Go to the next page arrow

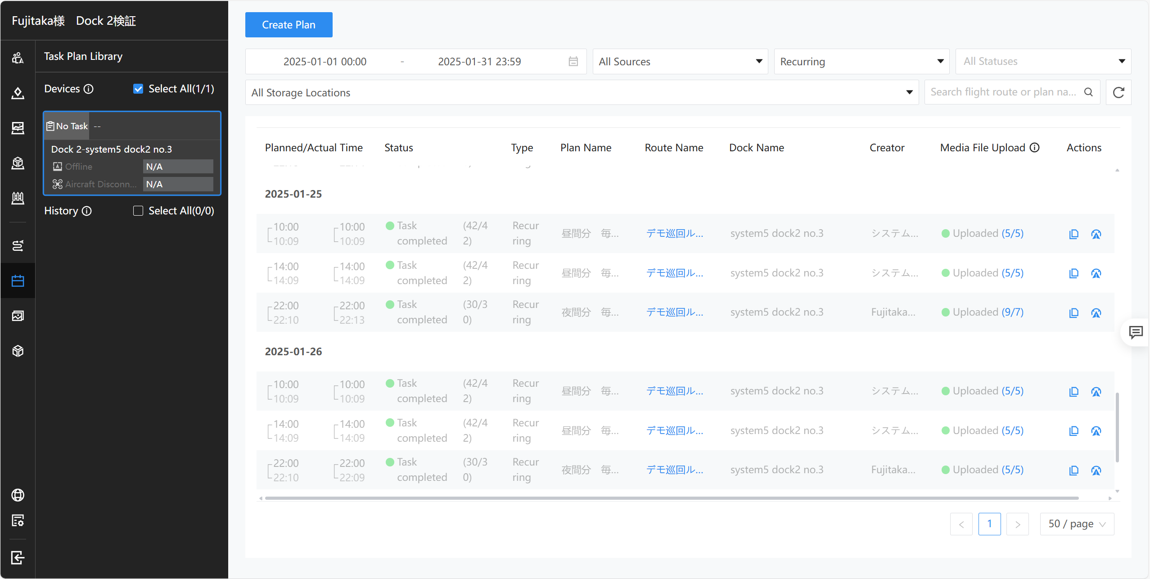[1017, 524]
